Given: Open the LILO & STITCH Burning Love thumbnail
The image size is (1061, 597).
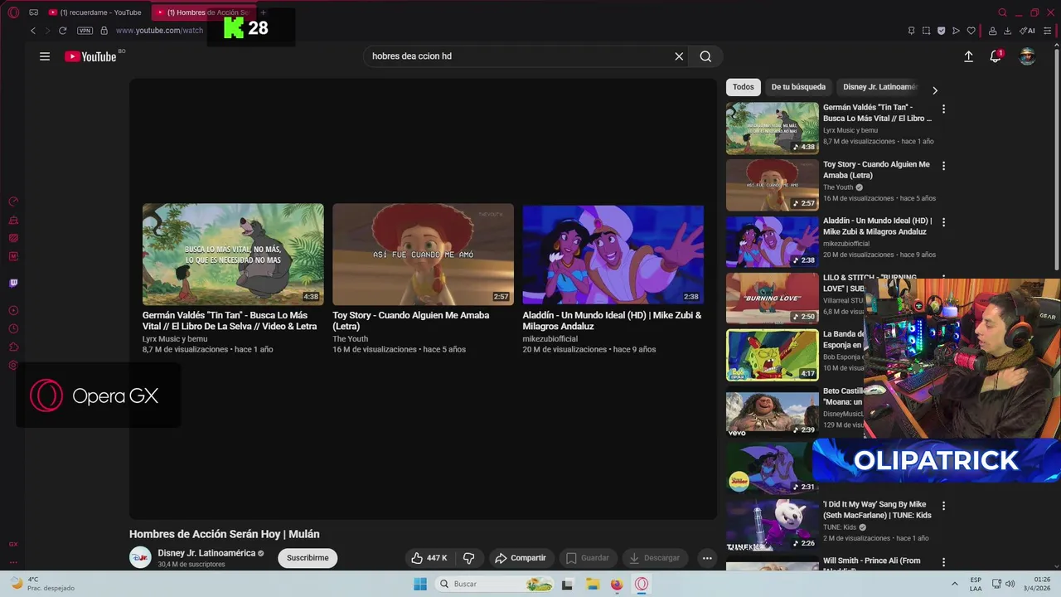Looking at the screenshot, I should coord(773,298).
